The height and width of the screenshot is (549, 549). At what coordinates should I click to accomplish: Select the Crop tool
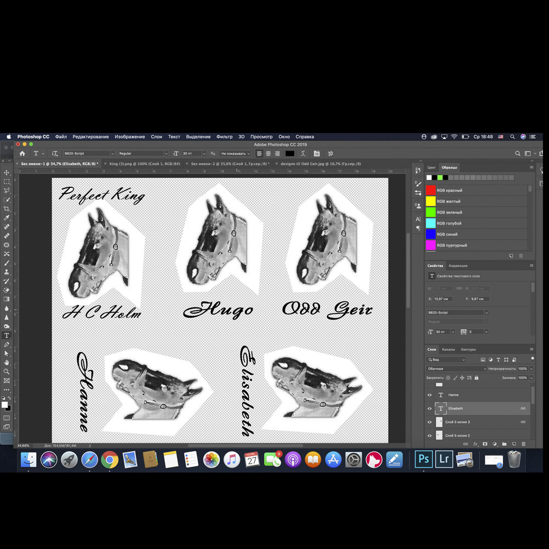coord(7,209)
